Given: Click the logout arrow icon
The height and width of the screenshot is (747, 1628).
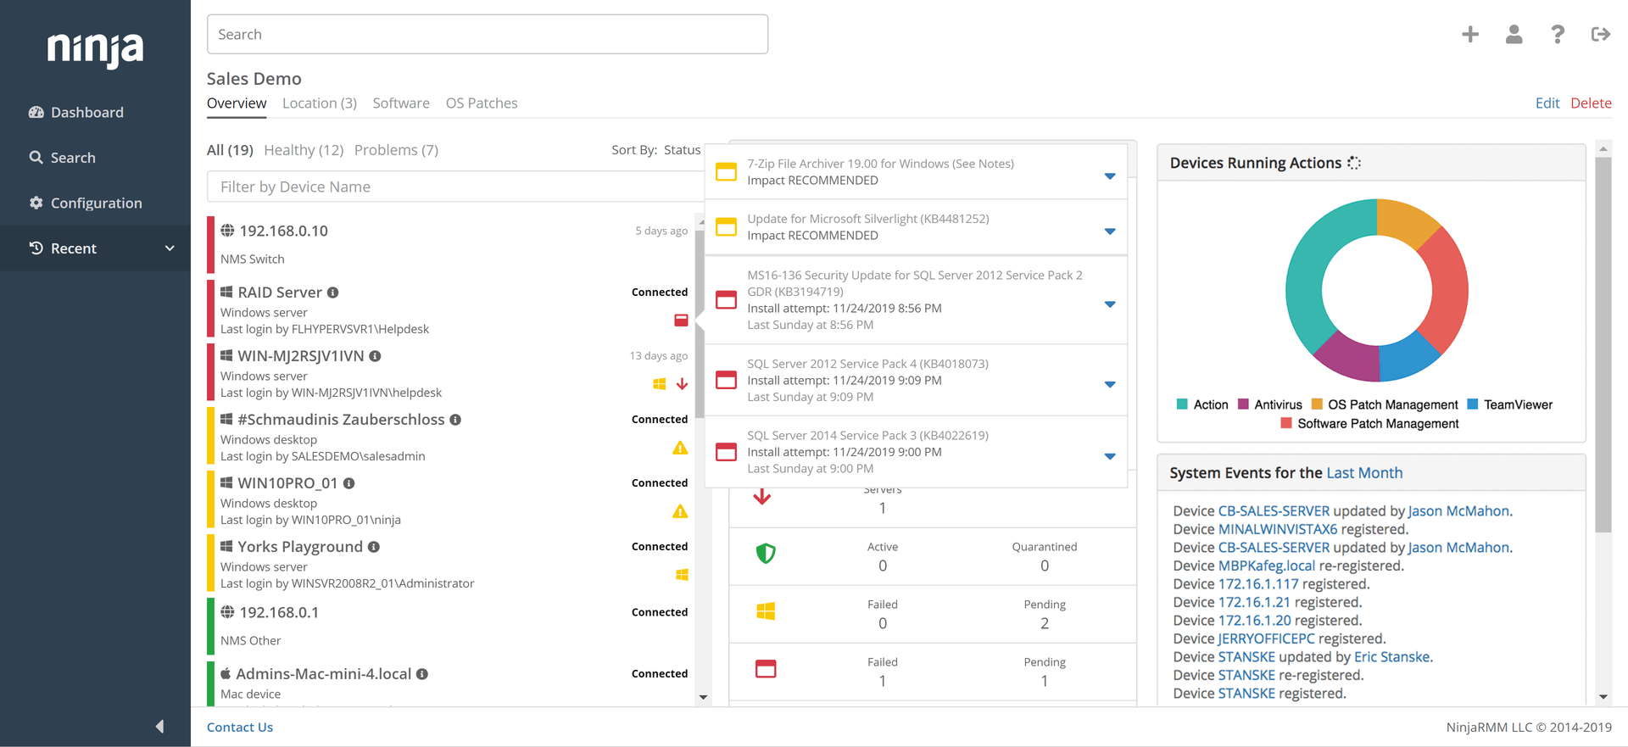Looking at the screenshot, I should click(1600, 34).
